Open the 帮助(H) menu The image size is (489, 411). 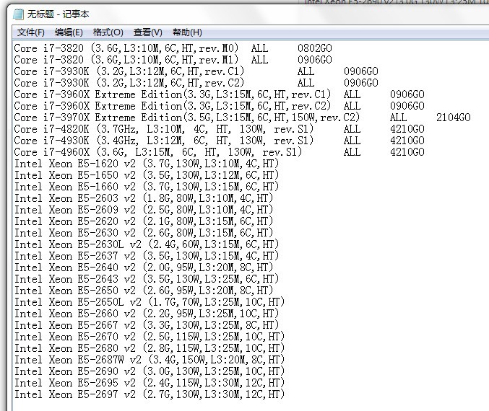[187, 32]
